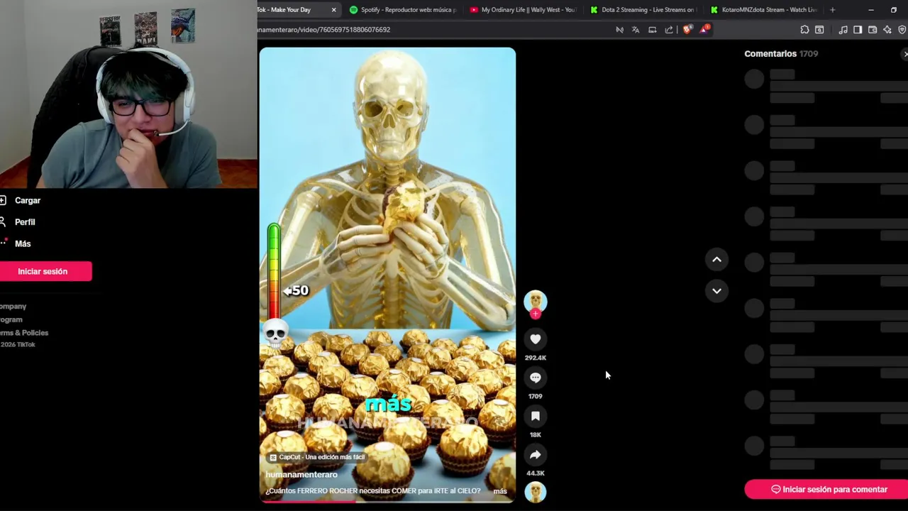This screenshot has height=511, width=908.
Task: Open the browser extensions puzzle icon
Action: tap(804, 30)
